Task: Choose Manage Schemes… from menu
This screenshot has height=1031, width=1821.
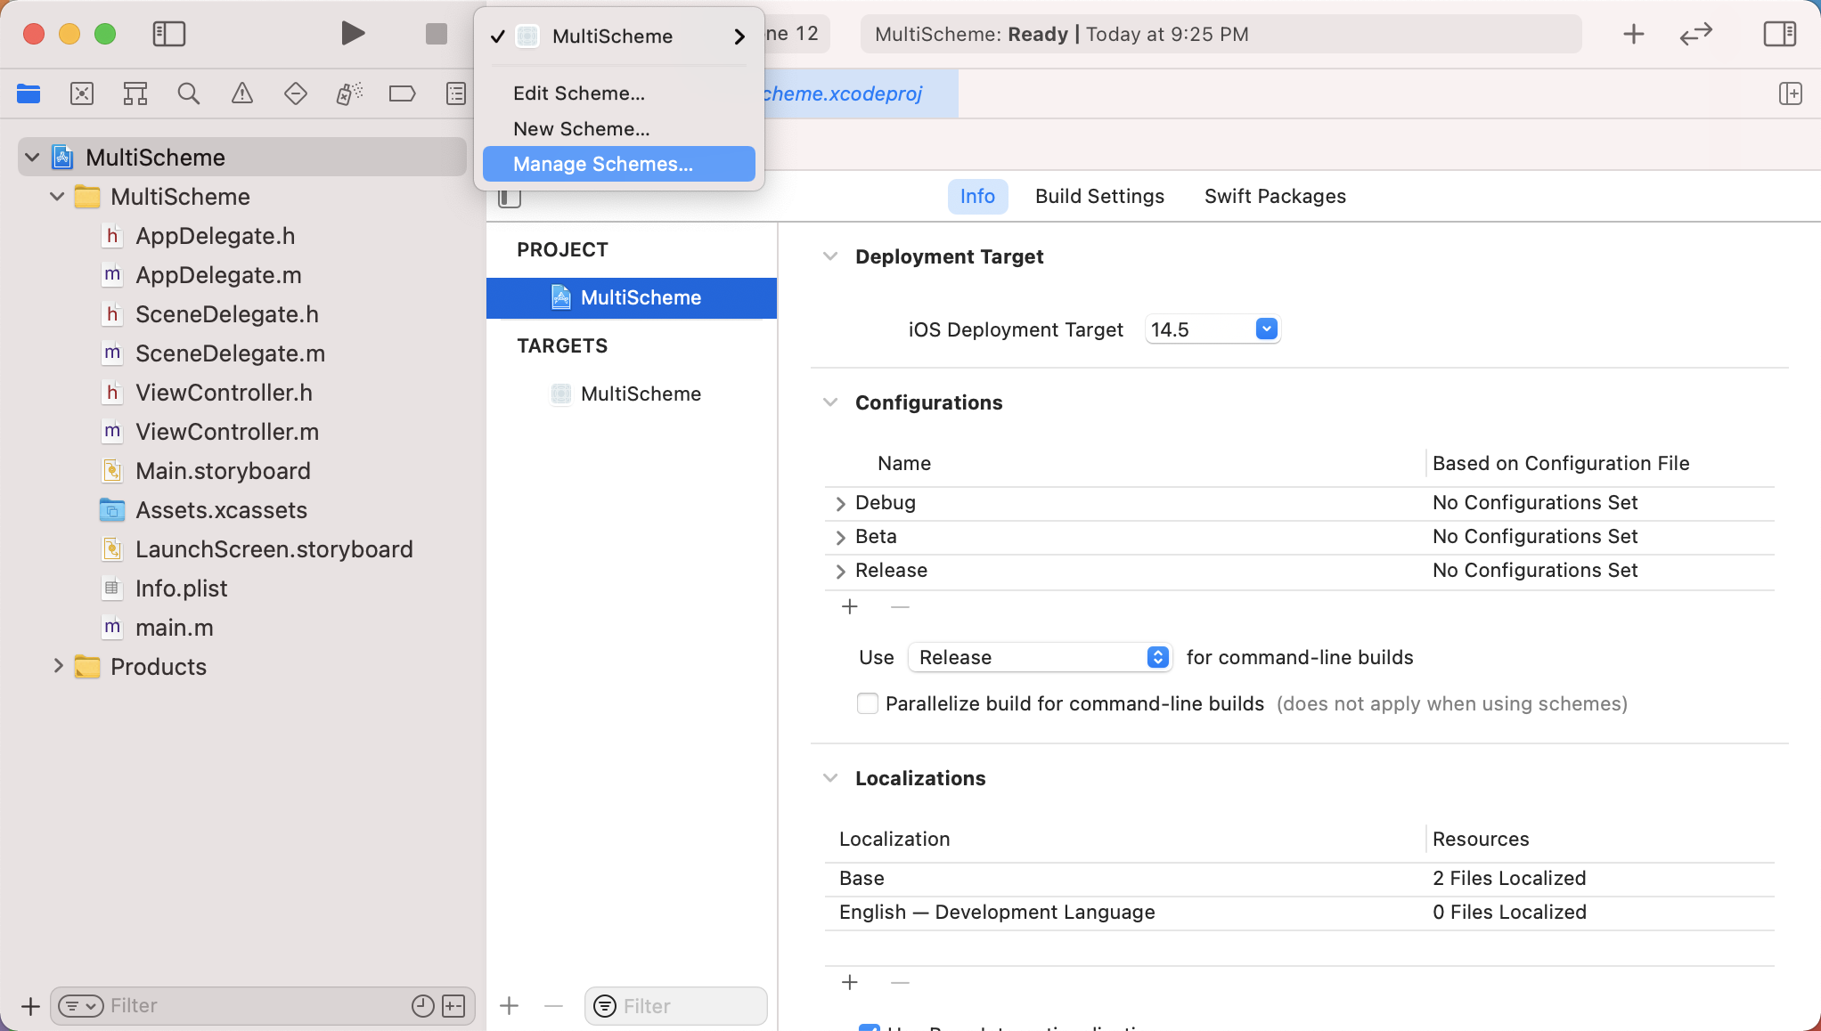Action: [603, 164]
